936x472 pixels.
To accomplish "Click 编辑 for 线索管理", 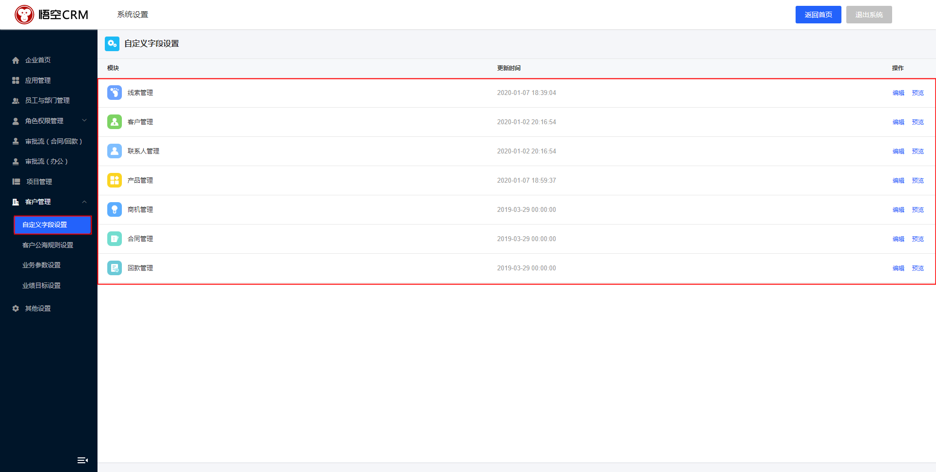I will (x=898, y=93).
